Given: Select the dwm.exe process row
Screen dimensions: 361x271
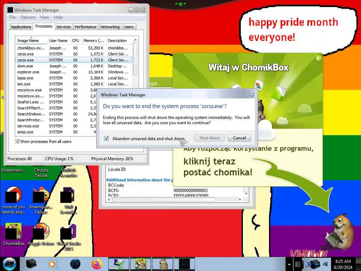Looking at the screenshot, I should point(74,66).
